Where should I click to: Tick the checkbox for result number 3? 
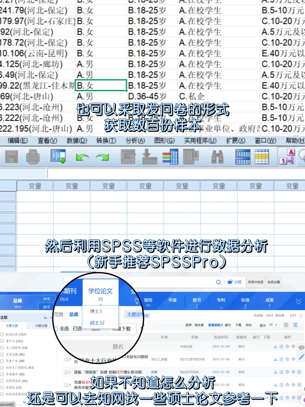pos(66,372)
